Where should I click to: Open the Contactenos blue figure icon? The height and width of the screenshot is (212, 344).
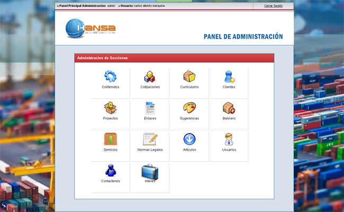[110, 170]
